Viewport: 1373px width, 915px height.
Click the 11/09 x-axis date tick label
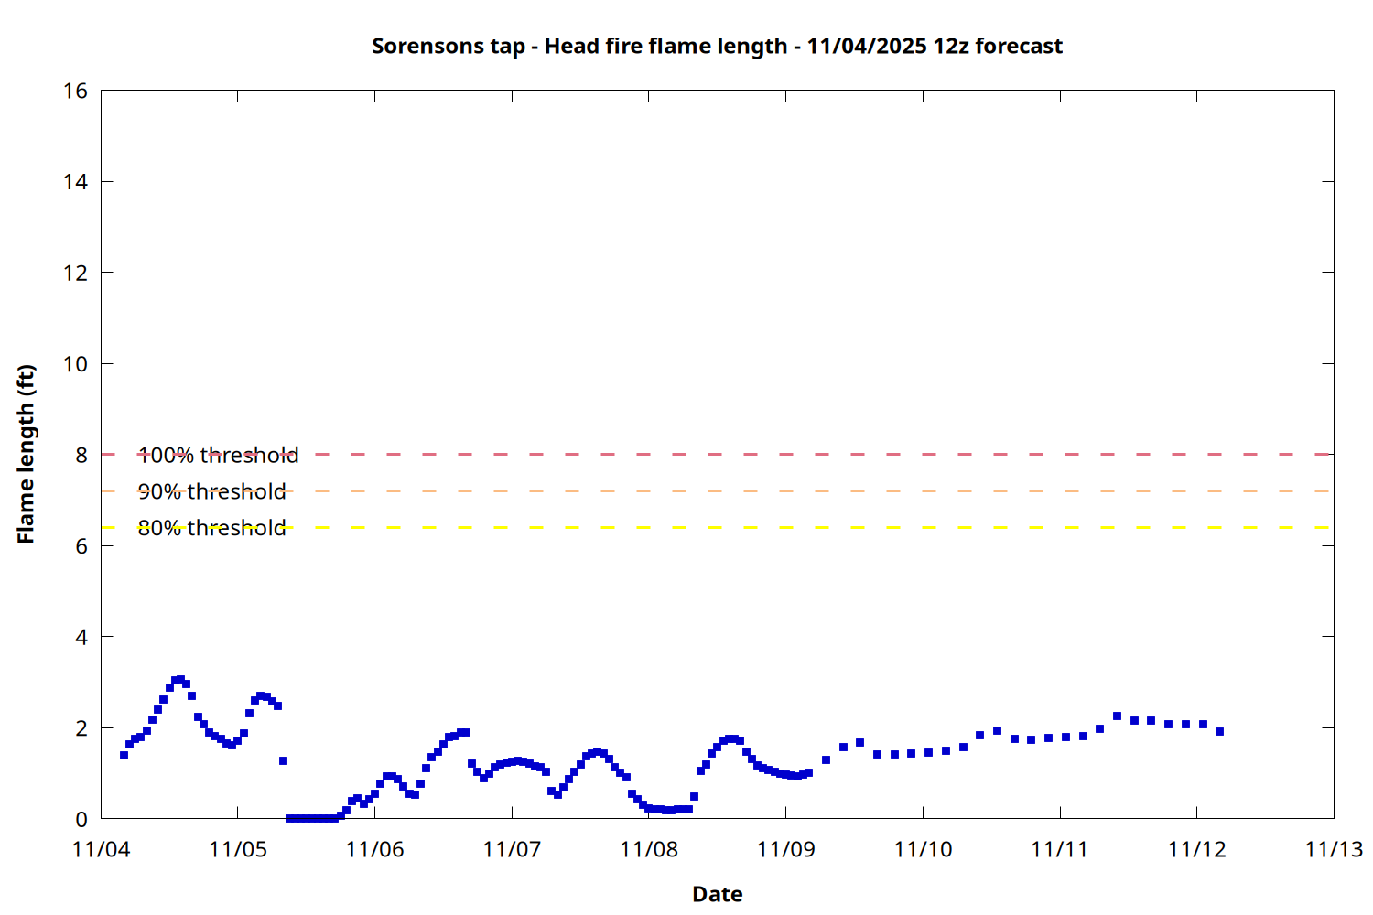[785, 849]
